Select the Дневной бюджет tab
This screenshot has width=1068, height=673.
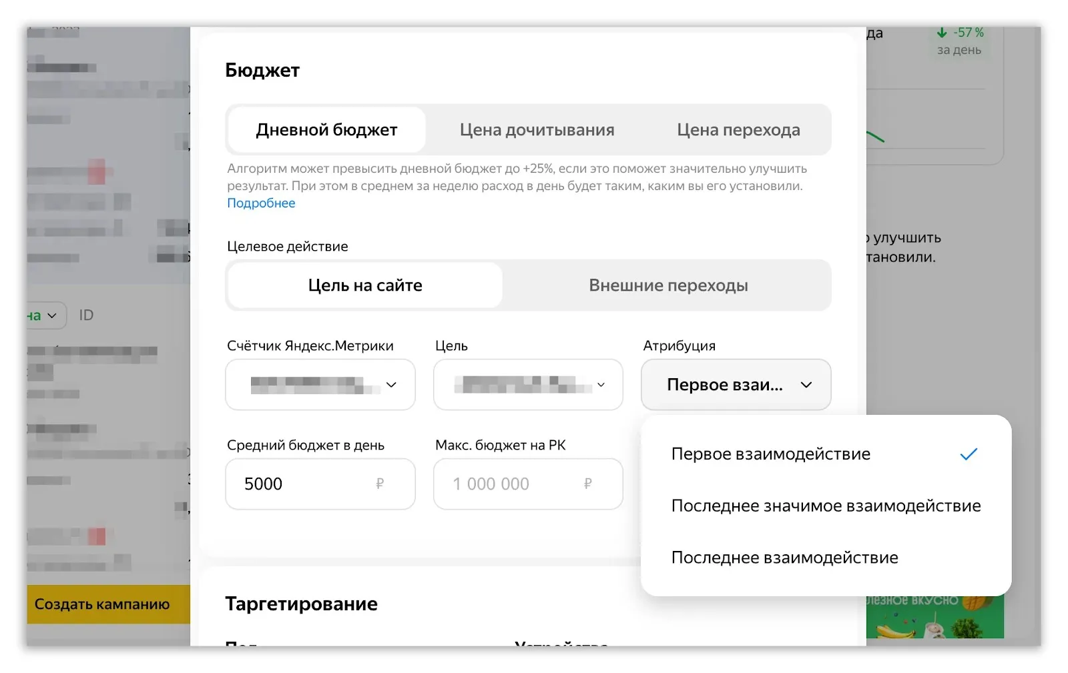[326, 129]
